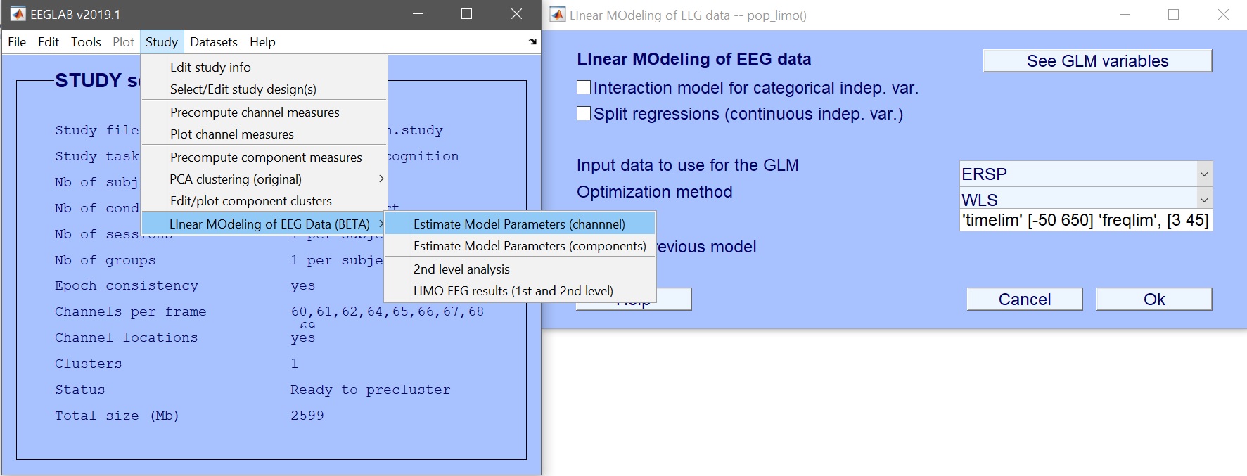Image resolution: width=1247 pixels, height=476 pixels.
Task: Open the Tools menu
Action: point(86,42)
